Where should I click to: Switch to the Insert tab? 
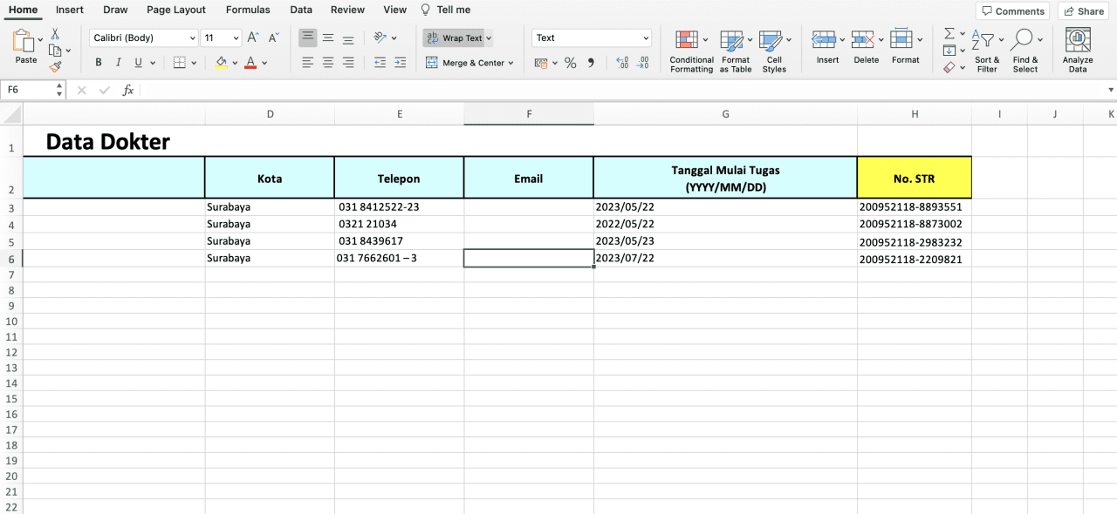coord(70,10)
